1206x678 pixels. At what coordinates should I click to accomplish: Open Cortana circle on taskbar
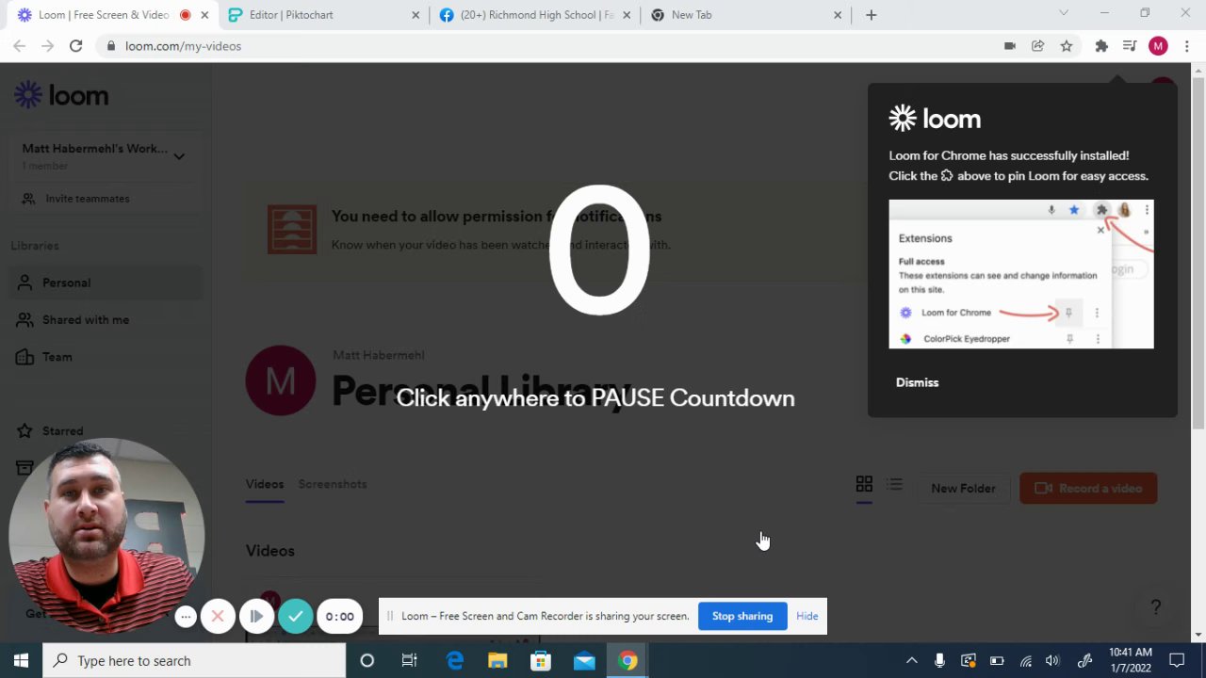[367, 660]
